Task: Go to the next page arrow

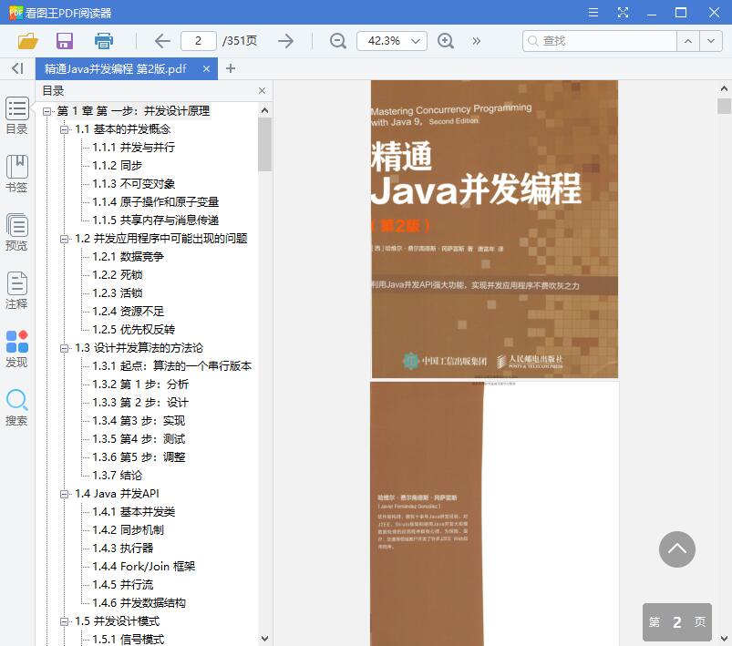Action: pos(285,41)
